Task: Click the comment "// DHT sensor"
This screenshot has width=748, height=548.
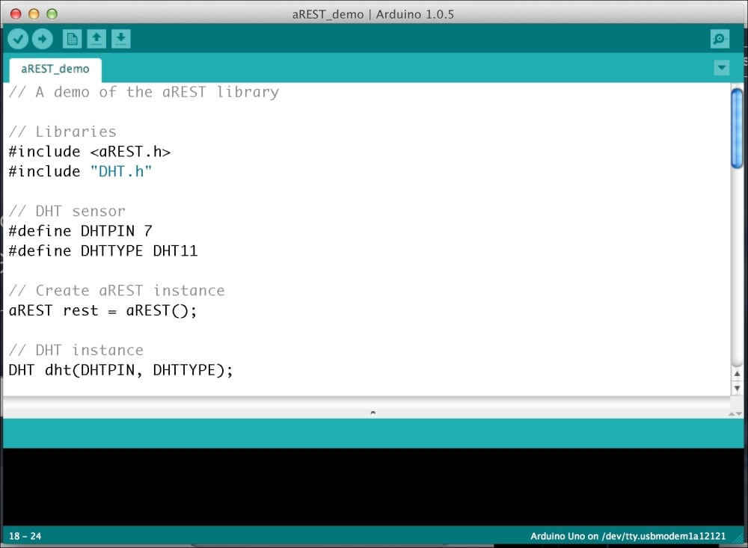Action: [x=67, y=211]
